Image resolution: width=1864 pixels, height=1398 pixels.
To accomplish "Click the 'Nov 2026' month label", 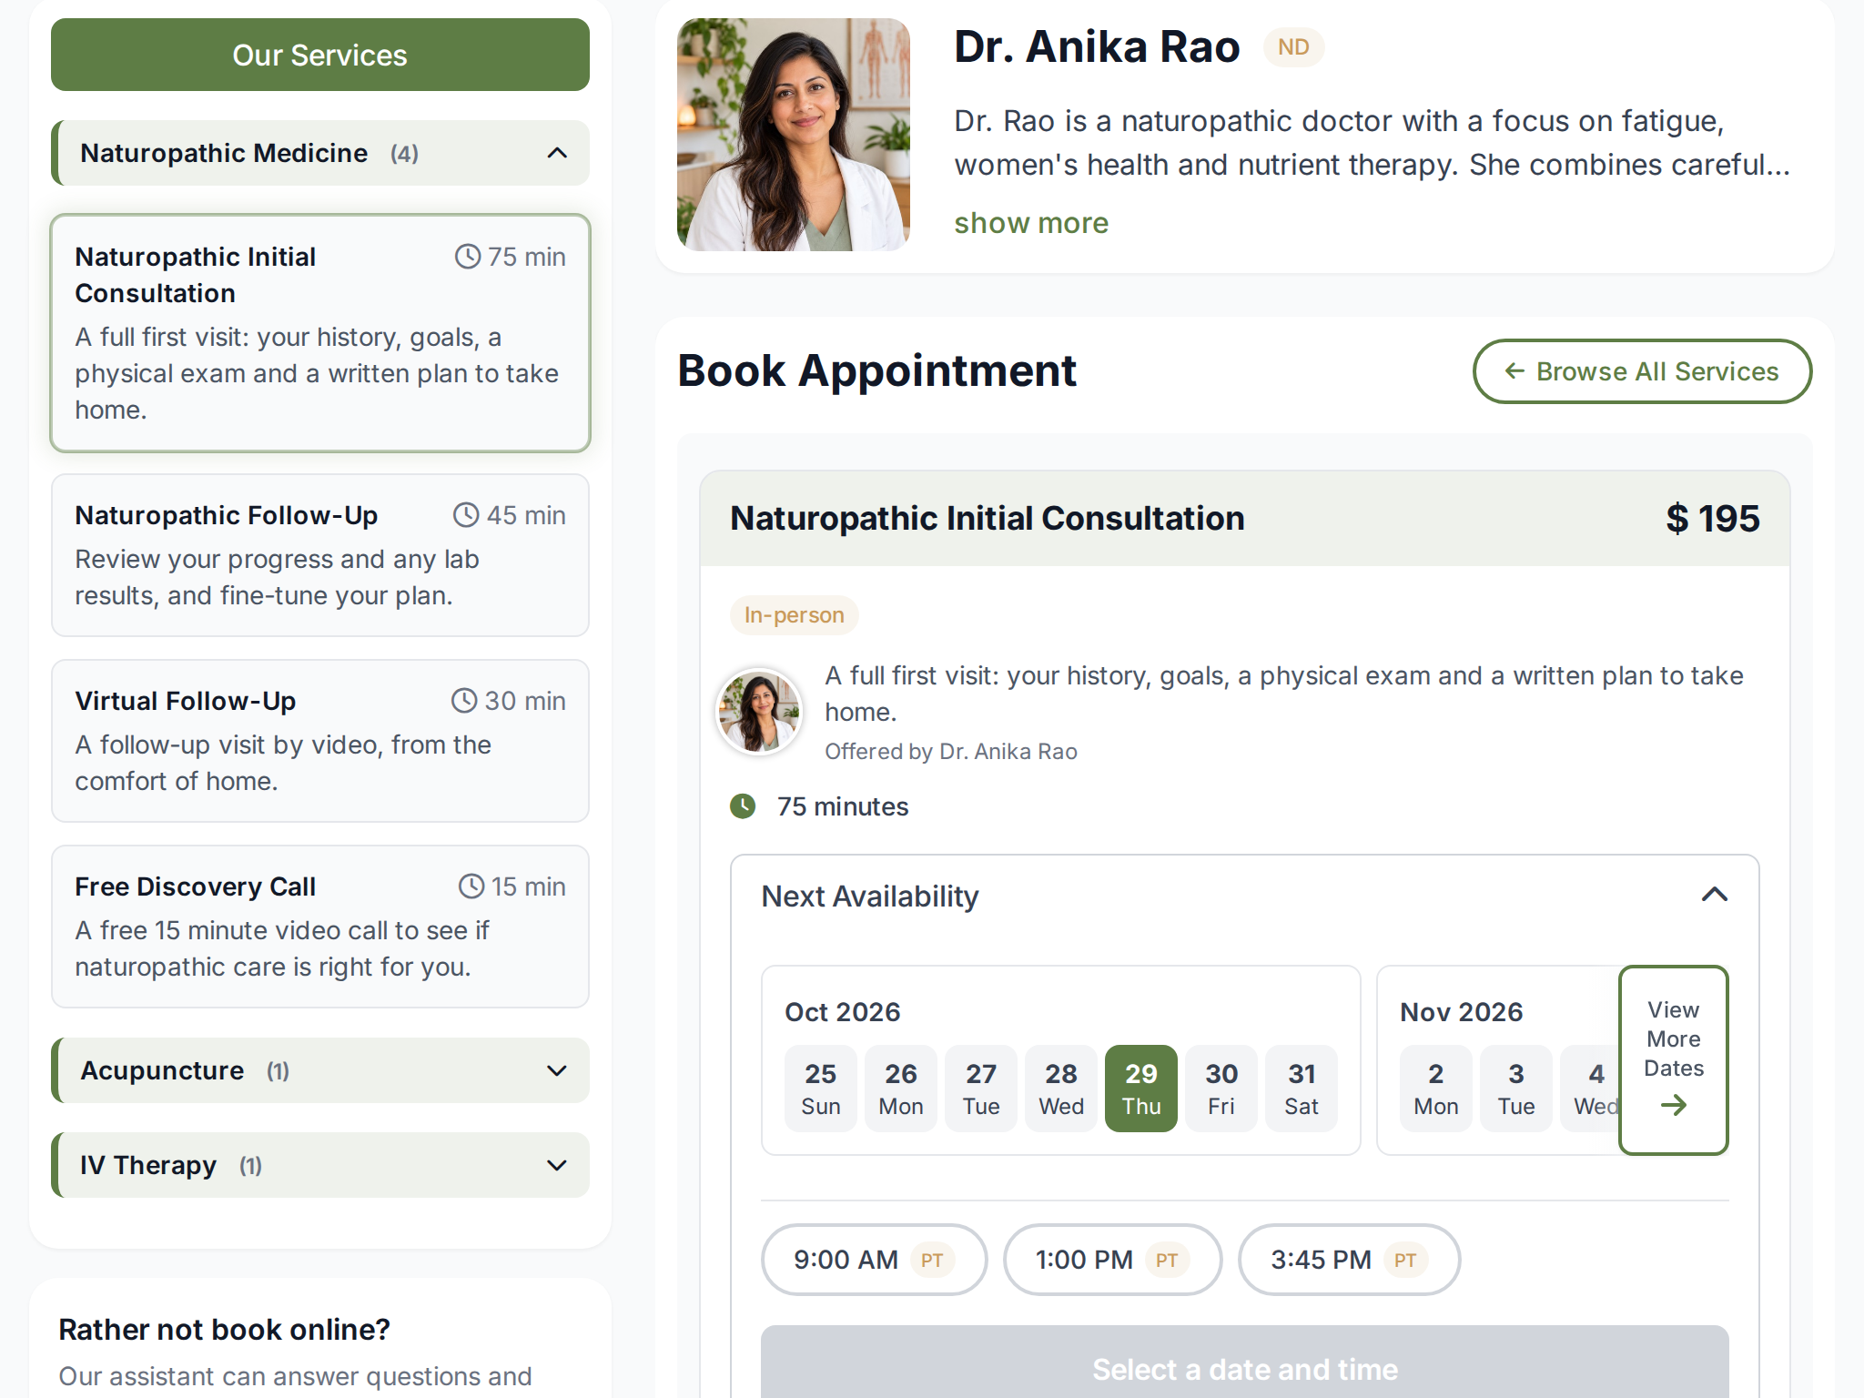I will (1462, 1012).
